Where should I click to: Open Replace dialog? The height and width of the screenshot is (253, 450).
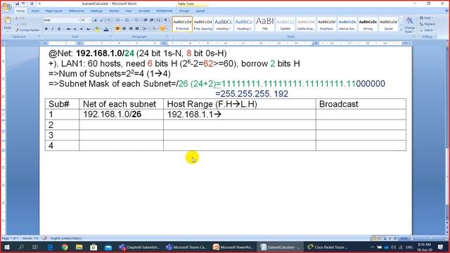tap(427, 24)
